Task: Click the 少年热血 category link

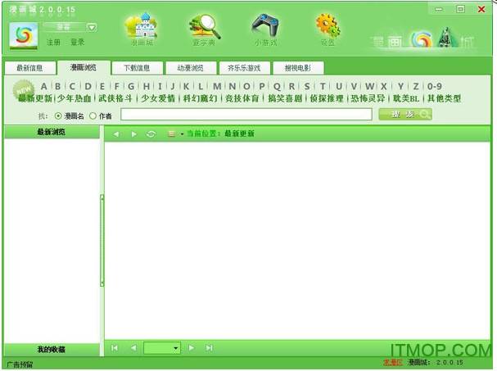Action: click(x=75, y=98)
